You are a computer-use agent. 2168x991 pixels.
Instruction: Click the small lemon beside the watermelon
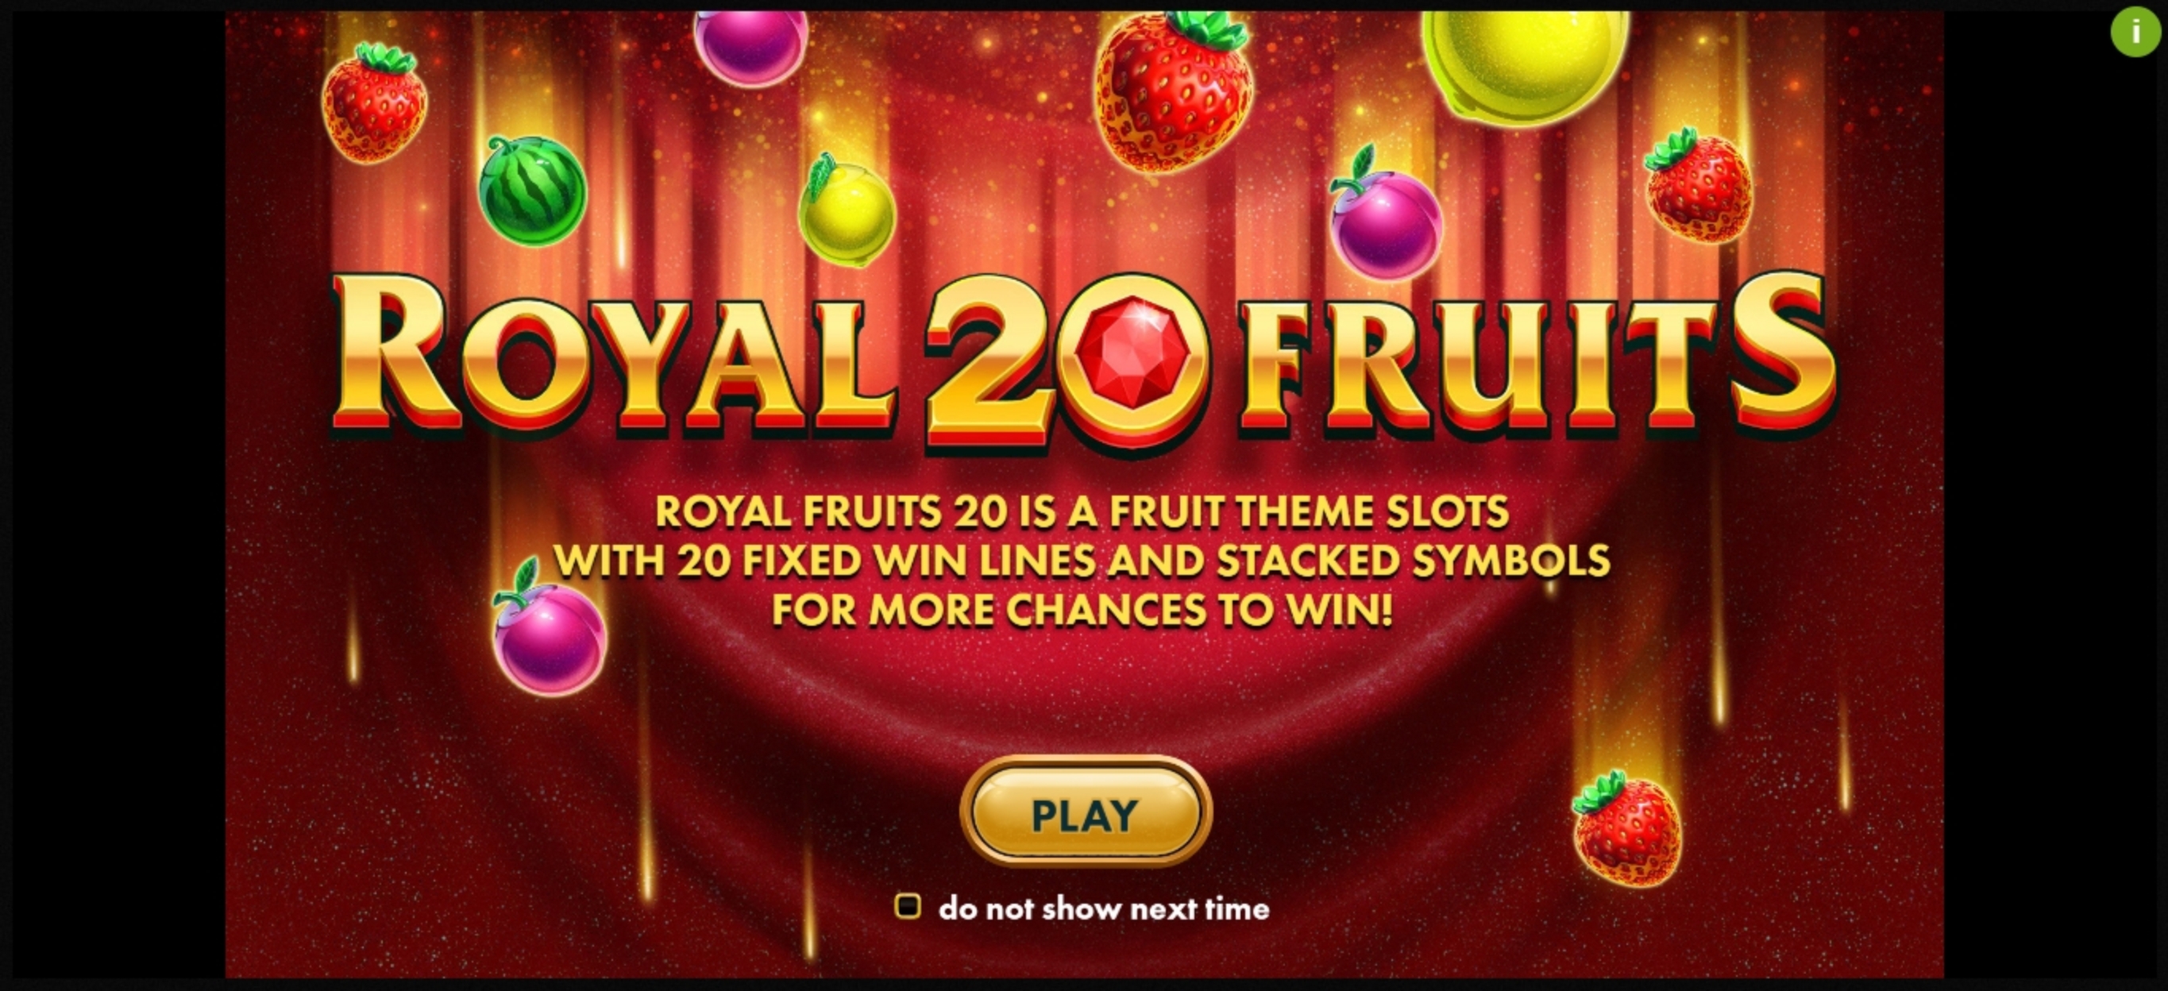[x=845, y=210]
